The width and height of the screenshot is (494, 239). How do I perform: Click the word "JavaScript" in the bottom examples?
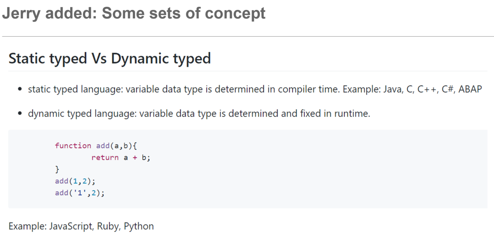(x=71, y=226)
